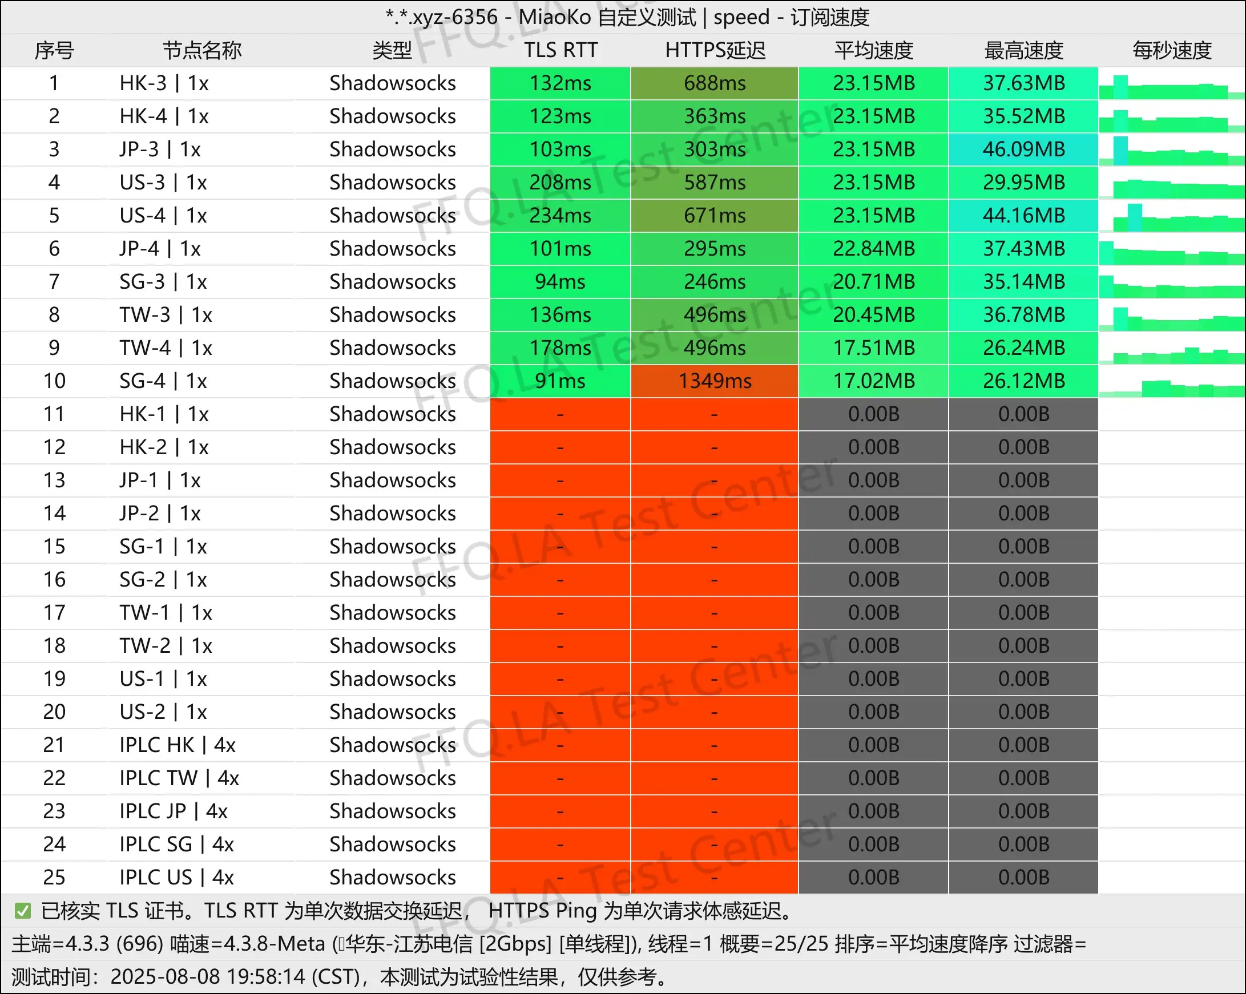
Task: Click the 1349ms HTTPS delay cell
Action: [x=714, y=381]
